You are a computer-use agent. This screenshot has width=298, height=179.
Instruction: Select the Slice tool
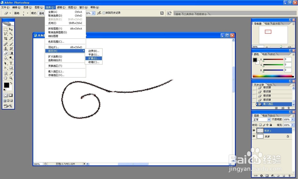[x=11, y=38]
